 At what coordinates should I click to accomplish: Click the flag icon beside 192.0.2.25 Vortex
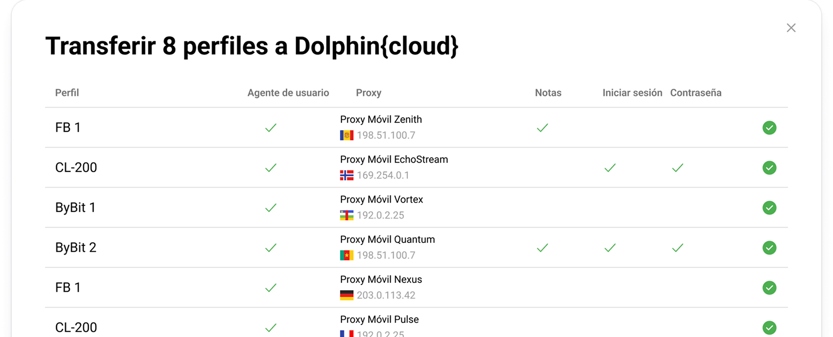click(347, 215)
